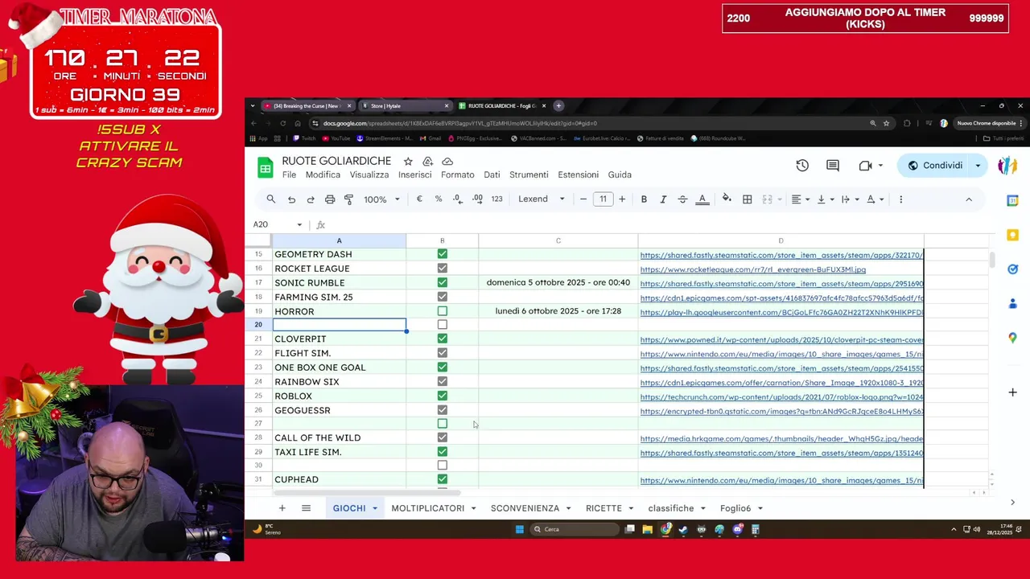Switch to the MOLTIPLICATORI sheet
Screen dimensions: 1030x579
(x=427, y=508)
